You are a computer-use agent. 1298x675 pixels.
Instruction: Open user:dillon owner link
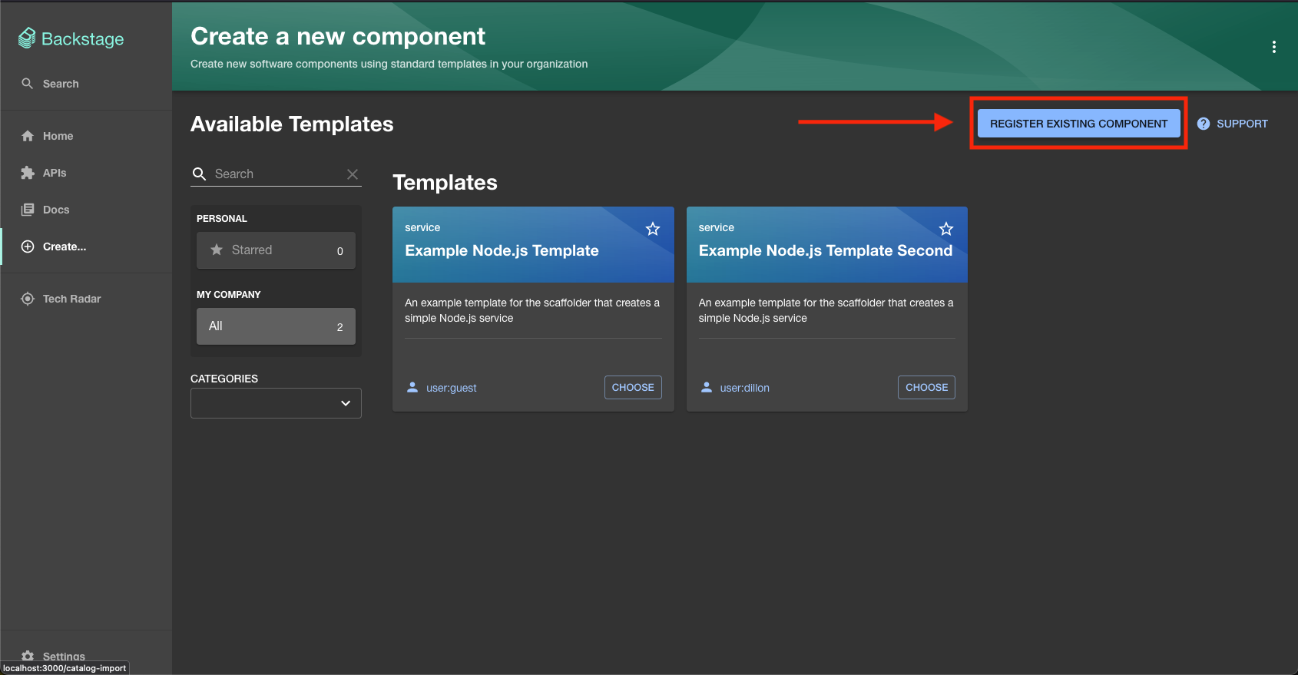(x=745, y=388)
